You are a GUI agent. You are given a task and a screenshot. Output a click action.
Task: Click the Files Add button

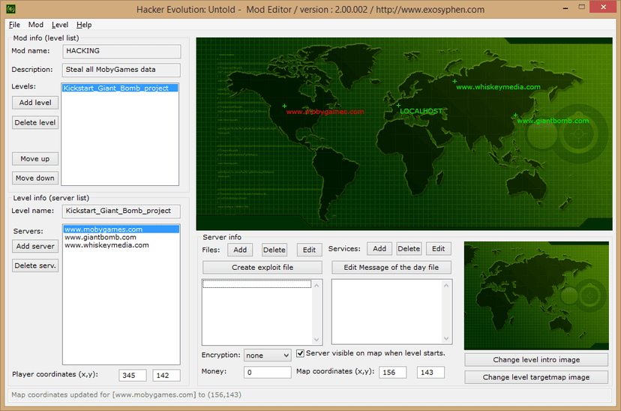coord(240,250)
